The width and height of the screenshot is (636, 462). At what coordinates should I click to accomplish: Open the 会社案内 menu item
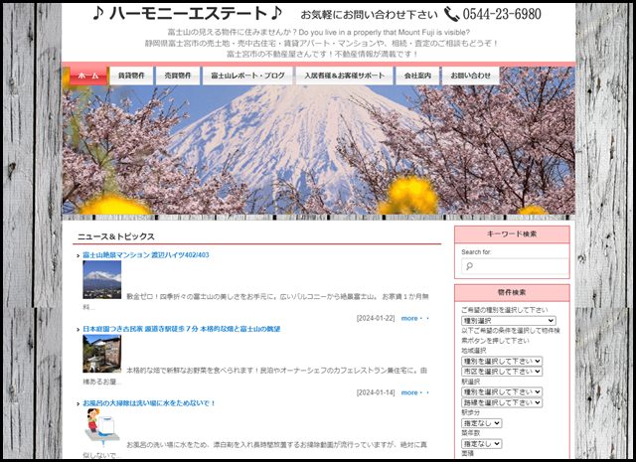417,76
